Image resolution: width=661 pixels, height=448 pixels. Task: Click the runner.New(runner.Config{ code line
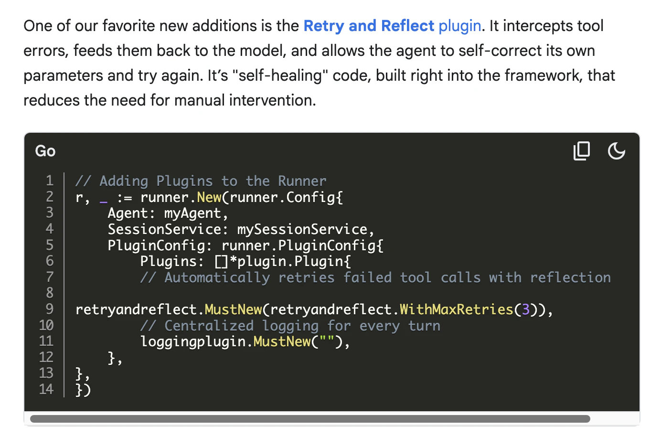(209, 197)
